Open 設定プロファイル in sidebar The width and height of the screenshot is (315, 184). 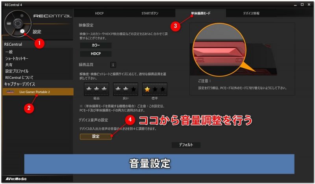17,71
